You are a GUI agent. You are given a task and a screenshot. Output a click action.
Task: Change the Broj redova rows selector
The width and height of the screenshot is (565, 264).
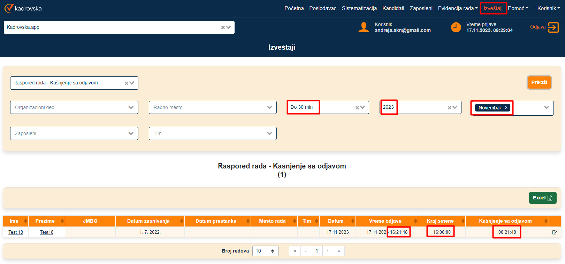point(265,251)
